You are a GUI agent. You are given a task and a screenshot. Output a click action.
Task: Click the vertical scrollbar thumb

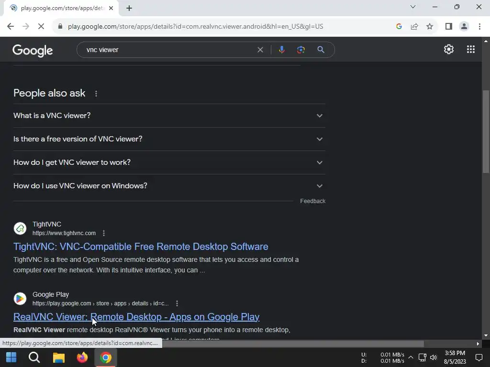coord(486,131)
